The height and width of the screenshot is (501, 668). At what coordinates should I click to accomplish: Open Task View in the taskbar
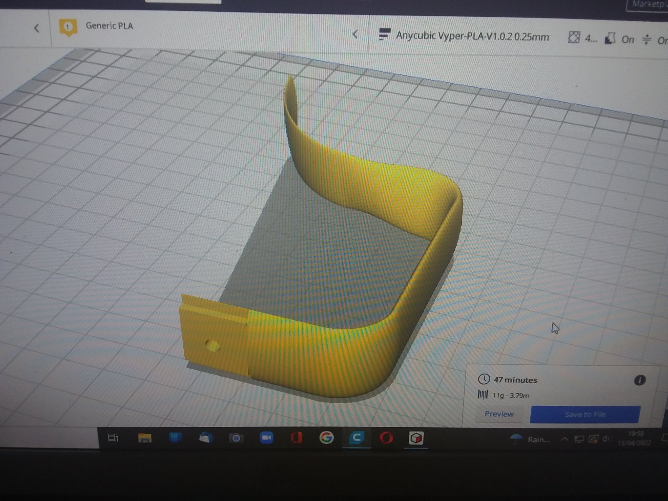tap(113, 438)
